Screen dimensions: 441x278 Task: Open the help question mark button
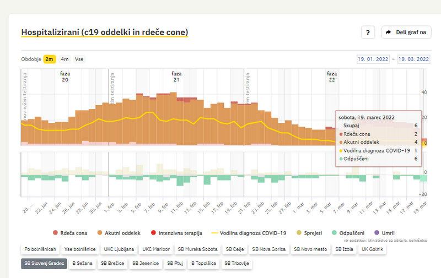tap(368, 32)
